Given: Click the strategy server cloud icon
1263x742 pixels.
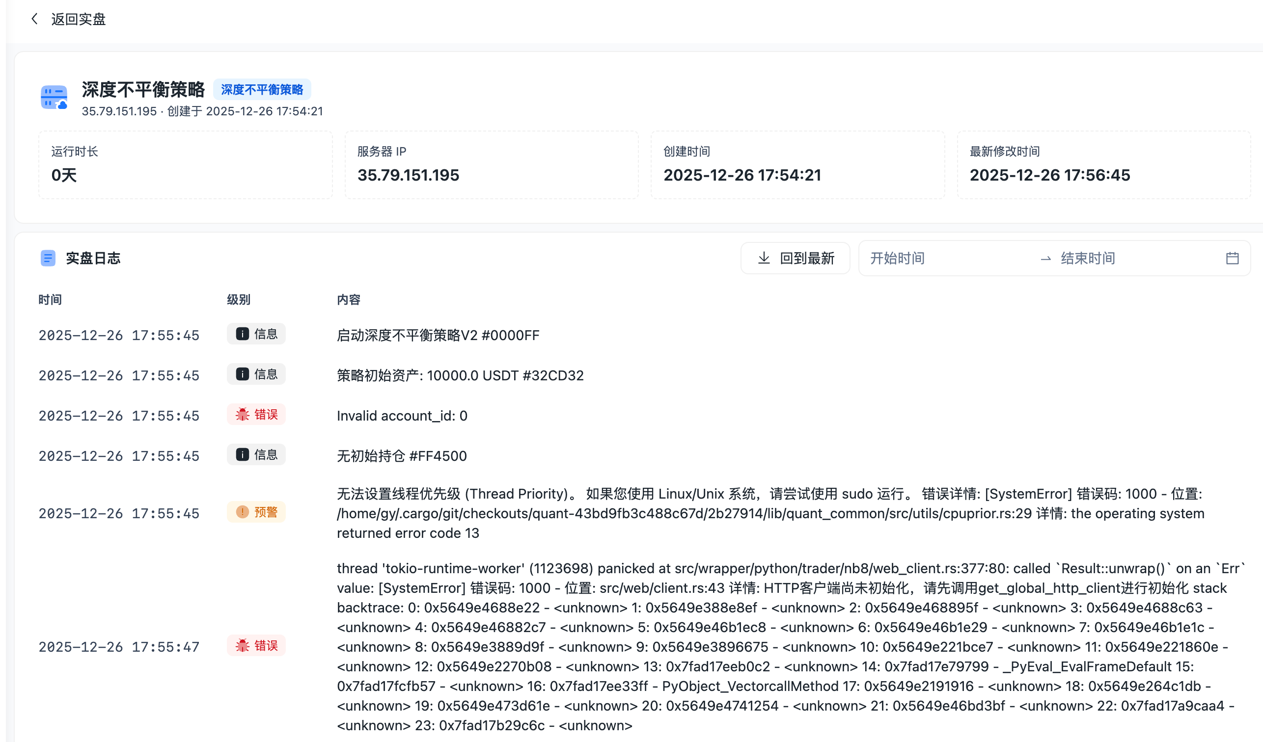Looking at the screenshot, I should click(x=54, y=97).
